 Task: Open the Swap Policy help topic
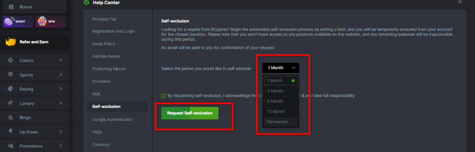[x=104, y=44]
